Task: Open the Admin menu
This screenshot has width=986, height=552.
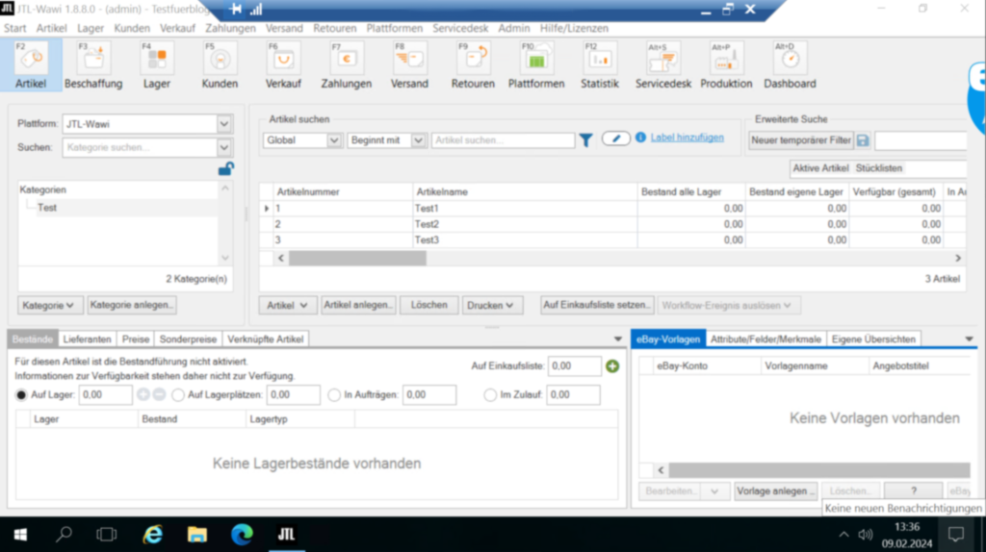Action: 514,28
